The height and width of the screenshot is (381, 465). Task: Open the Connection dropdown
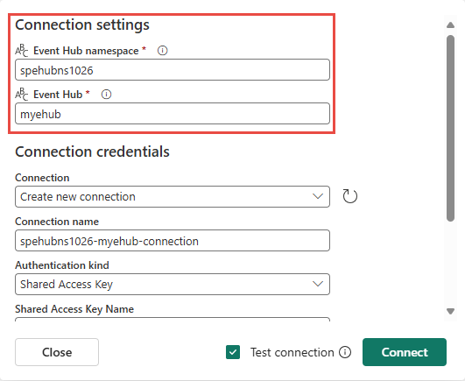coord(173,196)
